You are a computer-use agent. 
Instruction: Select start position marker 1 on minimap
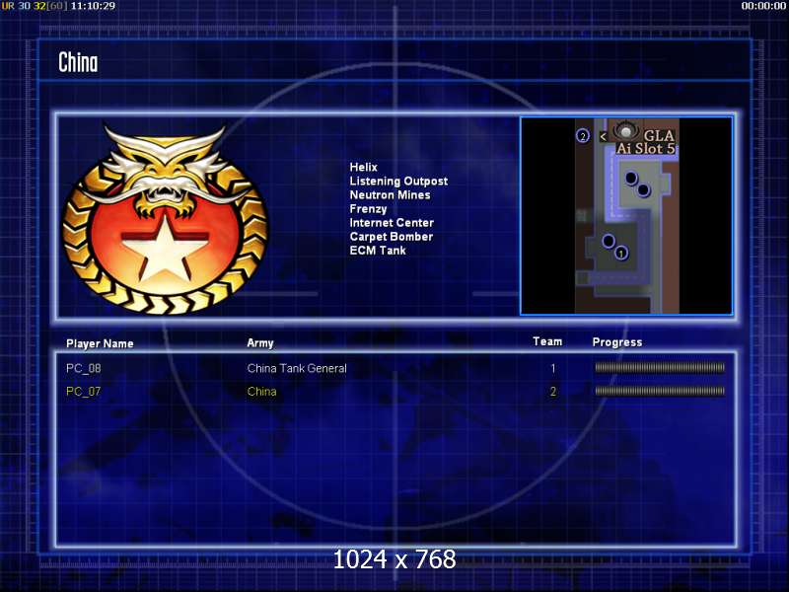(x=621, y=253)
